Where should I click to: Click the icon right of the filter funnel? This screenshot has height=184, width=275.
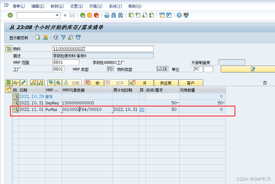[x=71, y=37]
